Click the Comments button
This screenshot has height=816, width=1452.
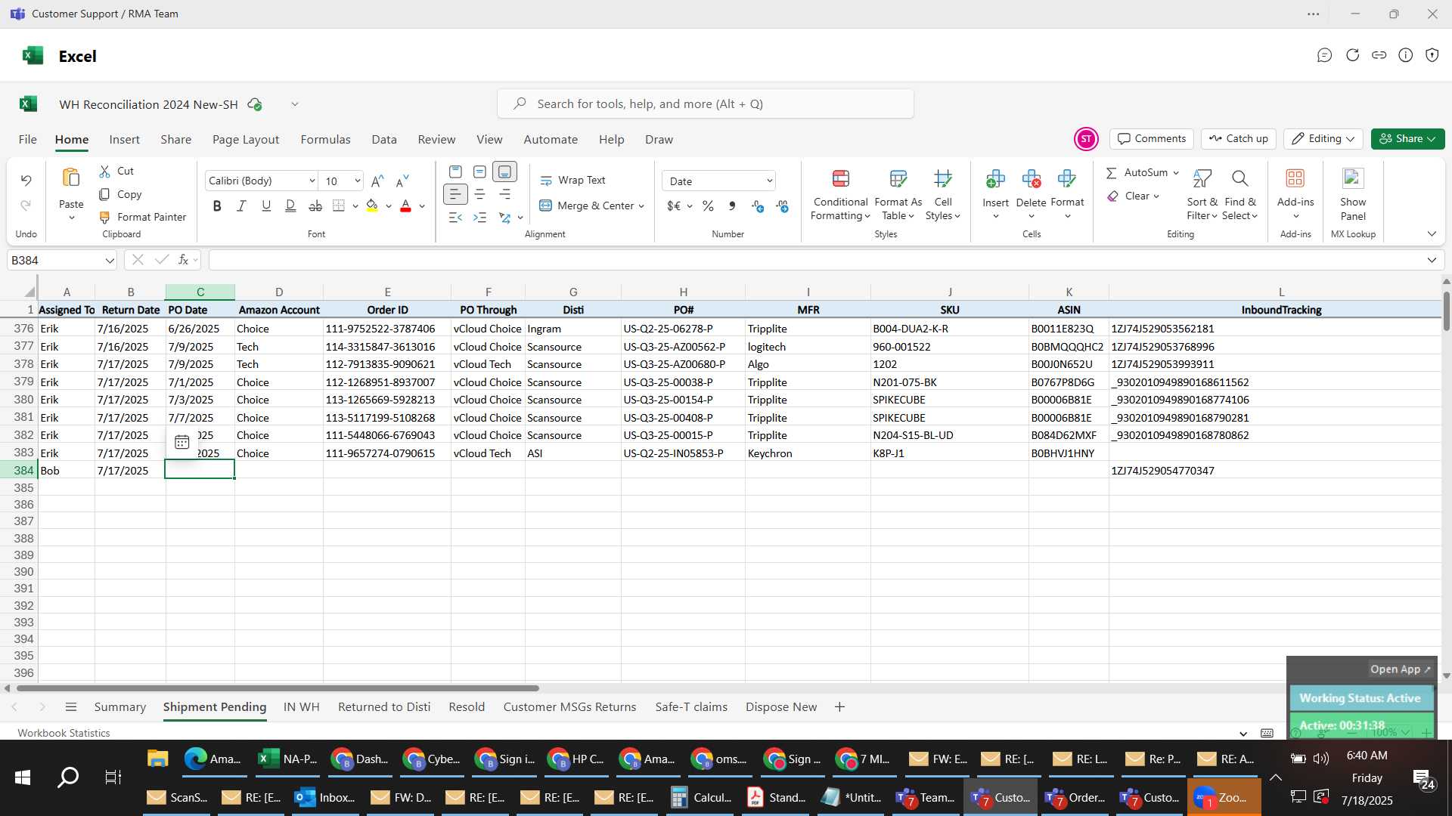pos(1152,139)
